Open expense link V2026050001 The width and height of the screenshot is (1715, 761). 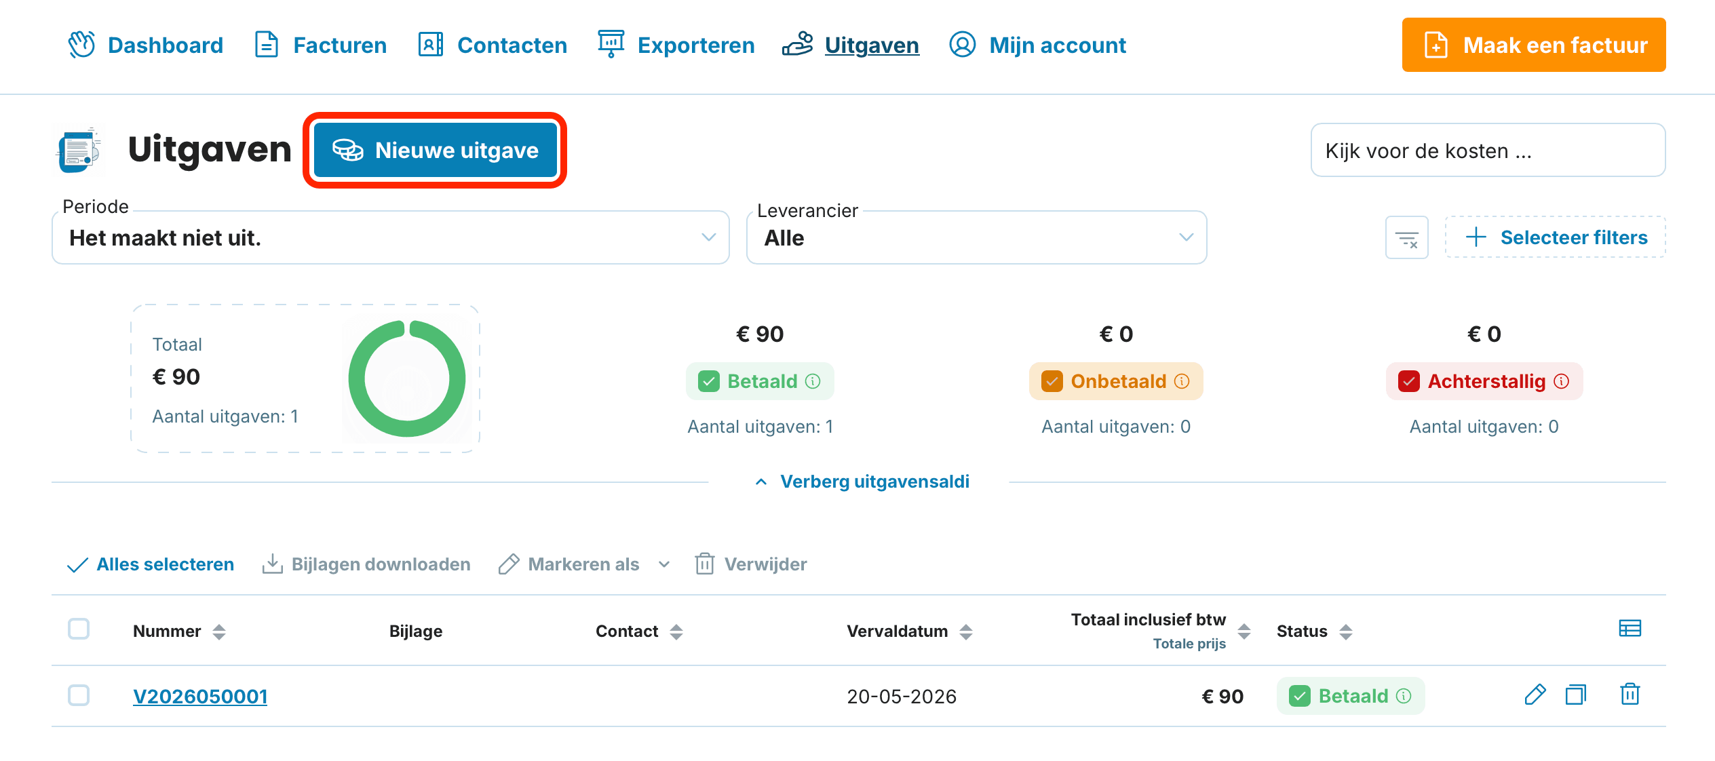click(x=200, y=697)
